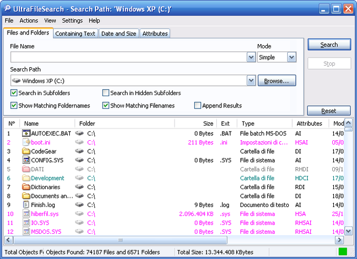The image size is (357, 259).
Task: Click the drive icon in AUTOEXEC.BAT row
Action: [x=79, y=133]
